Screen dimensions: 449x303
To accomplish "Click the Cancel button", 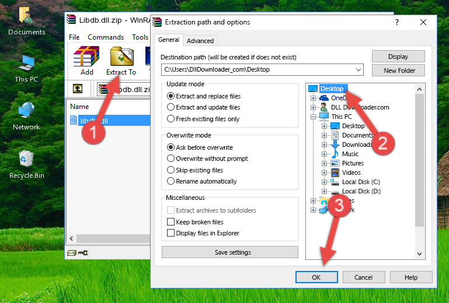I will pyautogui.click(x=363, y=277).
